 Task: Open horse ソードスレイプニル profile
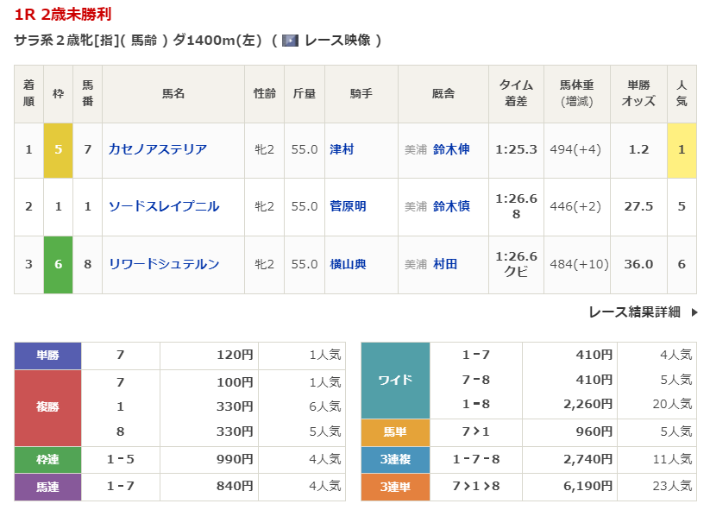pos(164,206)
